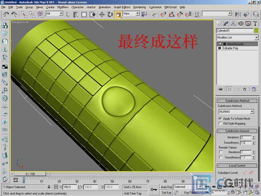Select the Select and Link tool
Screen dimensions: 261x196
tap(24, 15)
